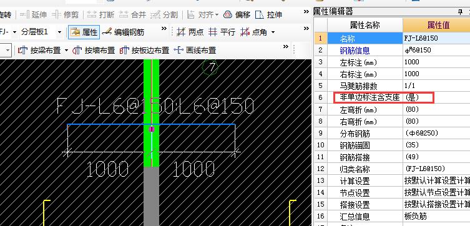Click the 汇总信息 value 板负筋
Screen dimensions: 470x226
[436, 216]
